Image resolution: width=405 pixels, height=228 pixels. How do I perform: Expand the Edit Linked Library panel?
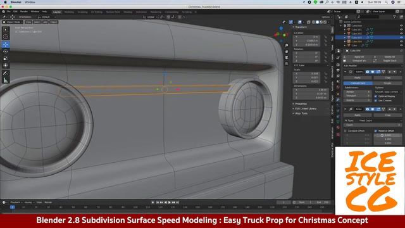point(306,108)
